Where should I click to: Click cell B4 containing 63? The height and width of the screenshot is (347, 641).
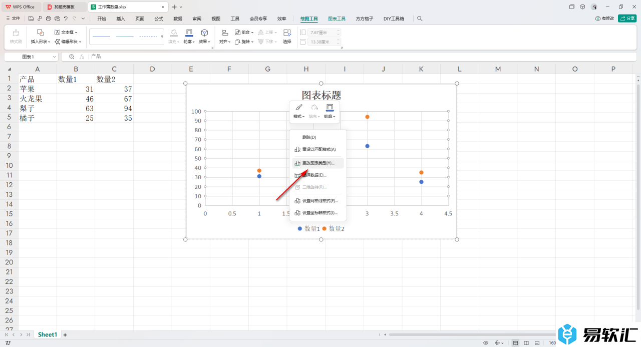point(76,108)
